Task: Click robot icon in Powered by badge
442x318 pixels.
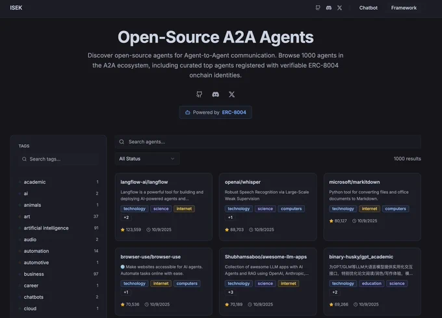Action: coord(187,113)
